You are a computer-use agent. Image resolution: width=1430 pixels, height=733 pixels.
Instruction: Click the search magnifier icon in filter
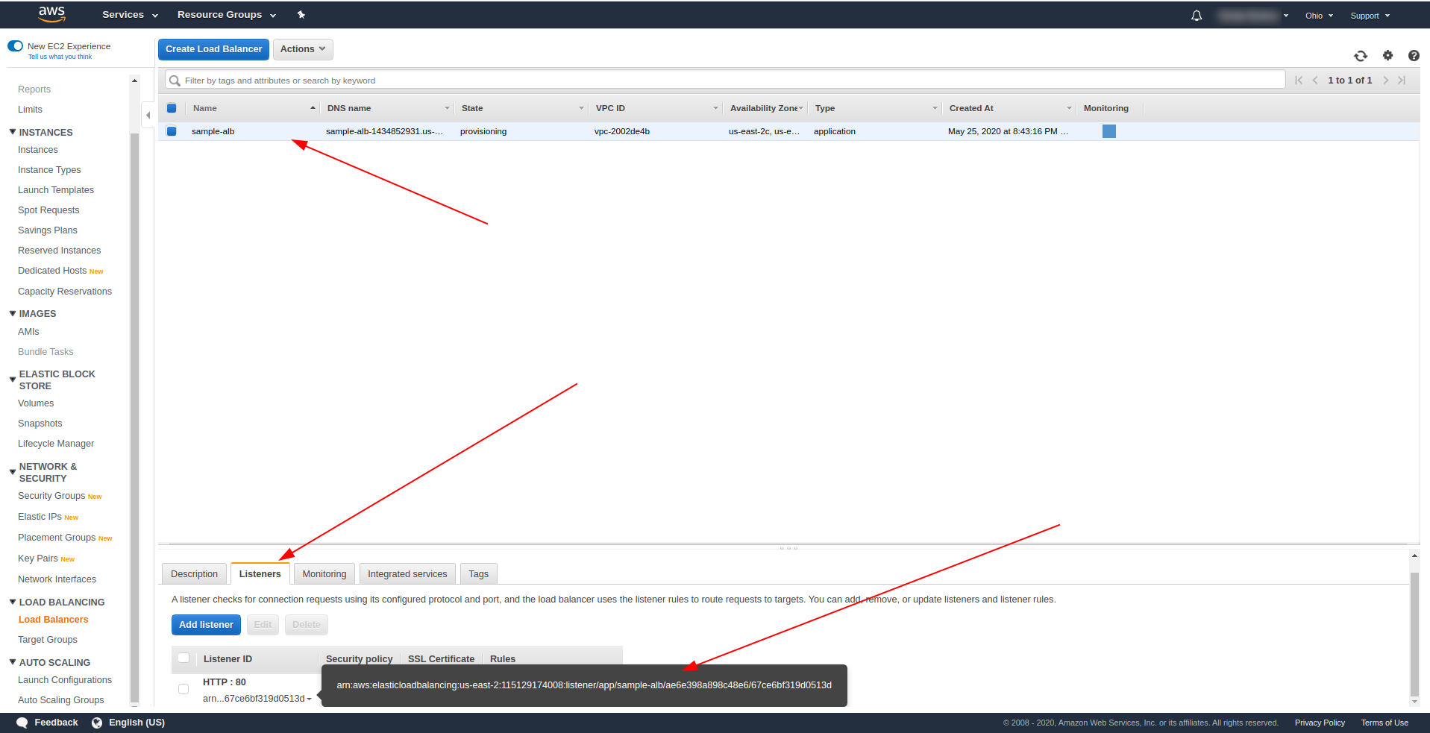(x=175, y=81)
